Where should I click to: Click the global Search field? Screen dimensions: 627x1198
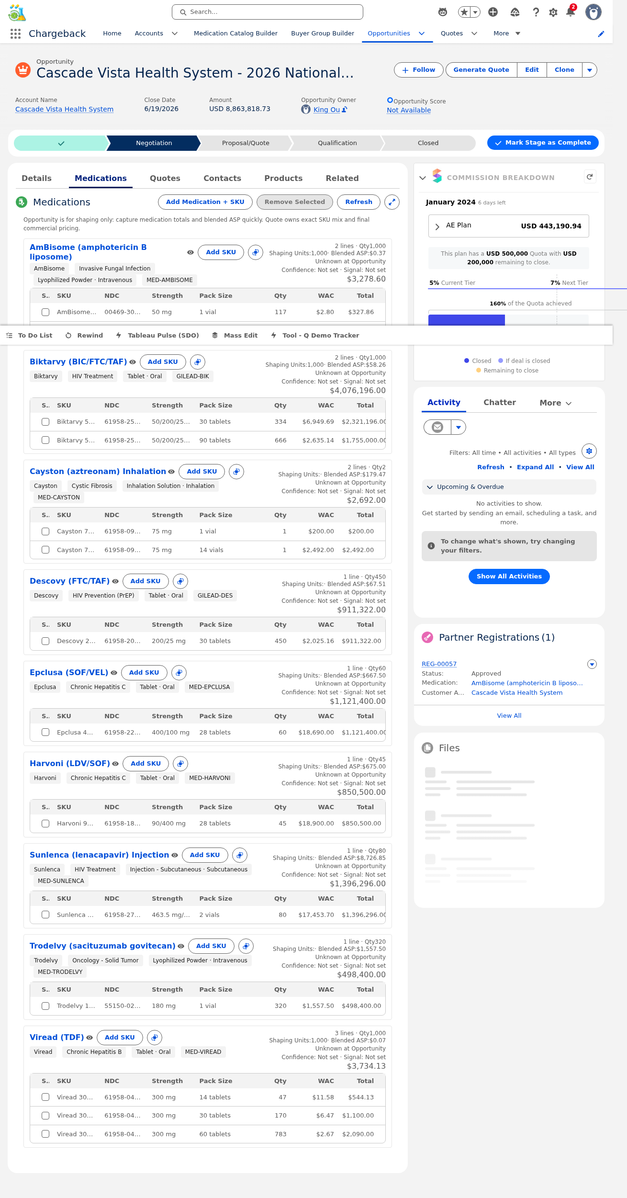pos(268,12)
